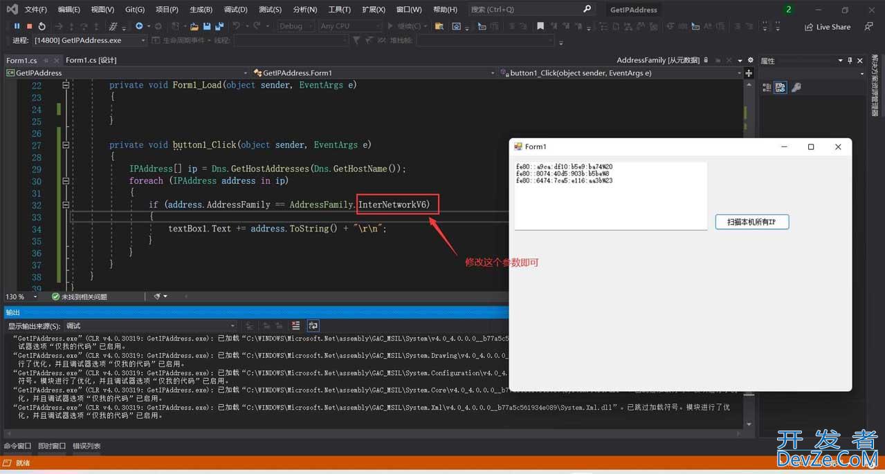
Task: Open the feedback person icon
Action: point(868,26)
